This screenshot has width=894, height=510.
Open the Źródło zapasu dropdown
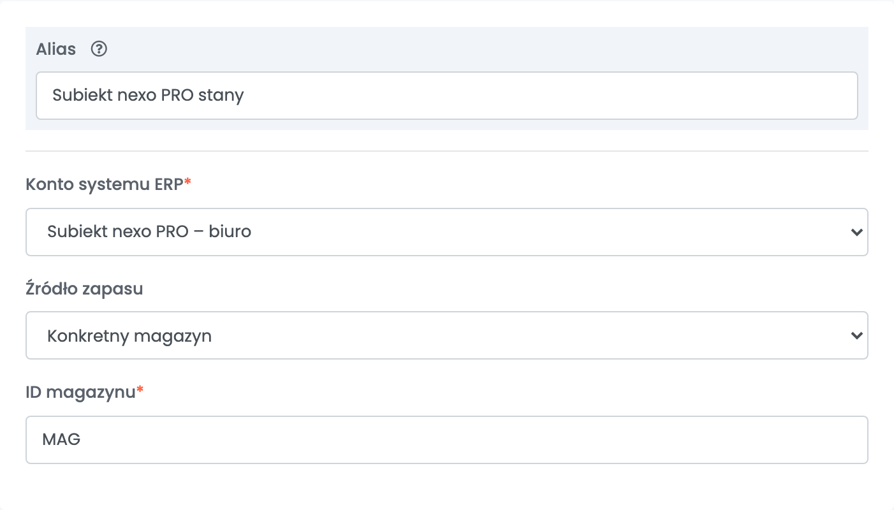447,335
